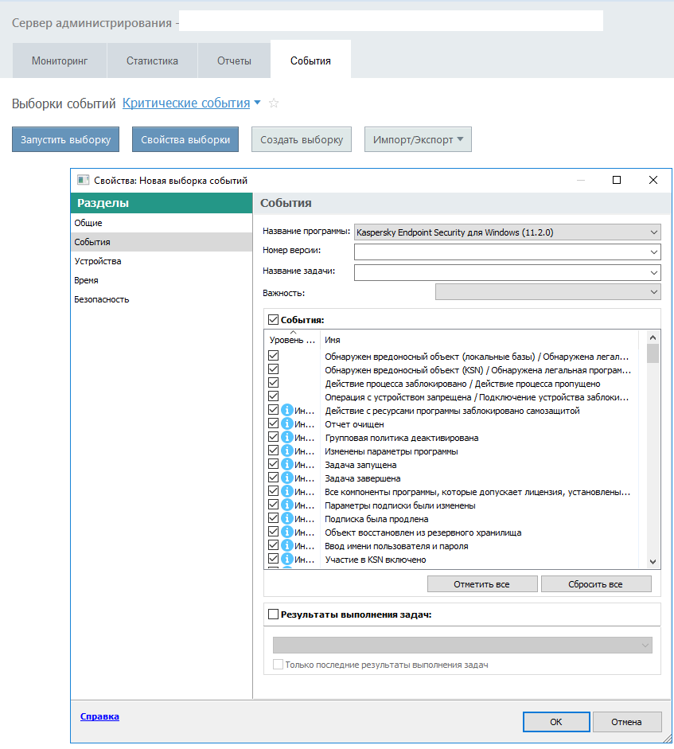Screen dimensions: 674x749
Task: Toggle the main 'События' checkbox
Action: (x=274, y=320)
